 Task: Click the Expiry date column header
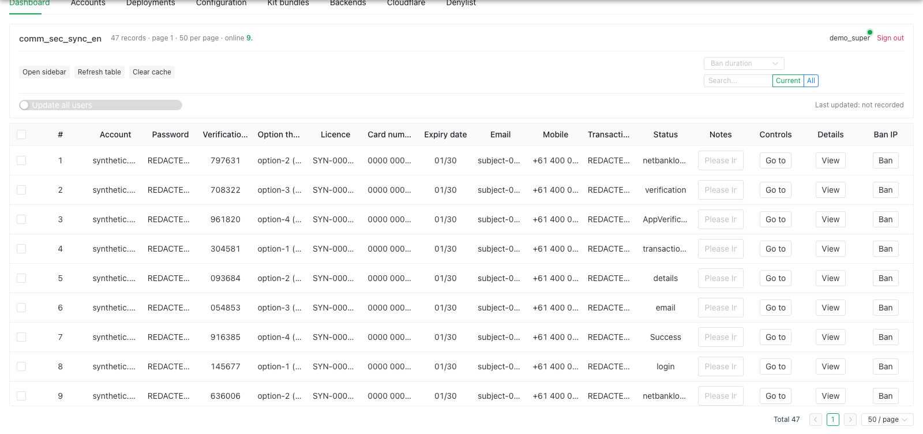point(445,134)
